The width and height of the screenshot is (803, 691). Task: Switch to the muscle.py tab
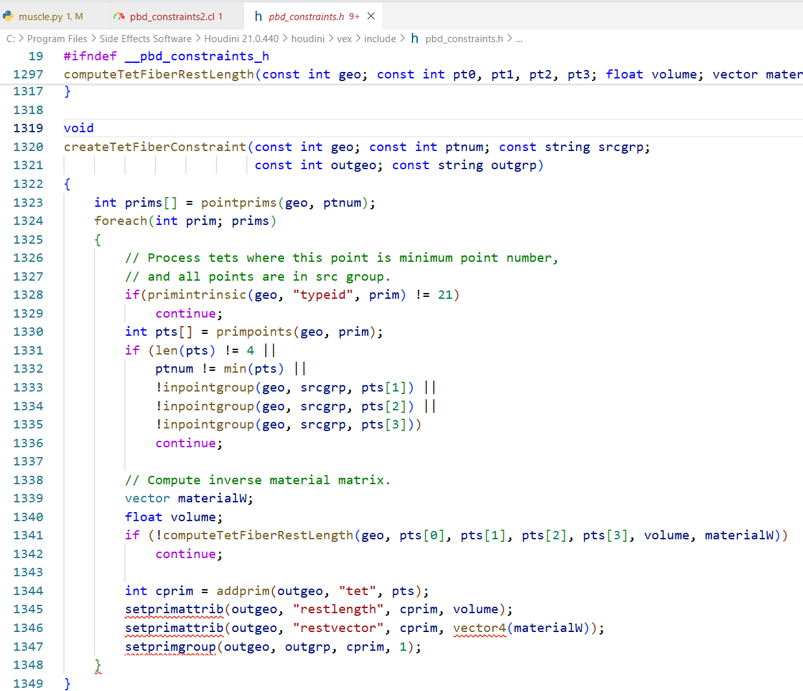40,16
